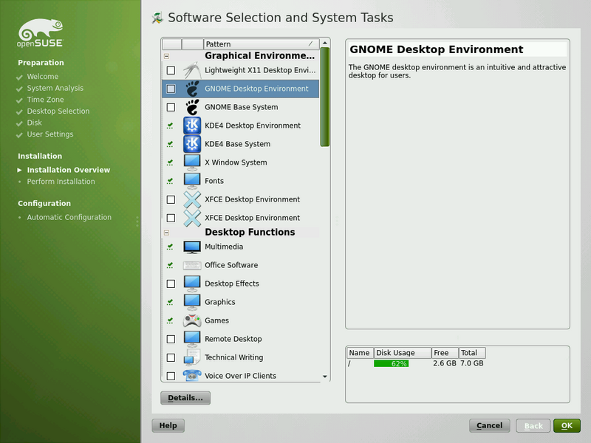Click the software selection title icon
Viewport: 591px width, 443px height.
click(x=157, y=18)
